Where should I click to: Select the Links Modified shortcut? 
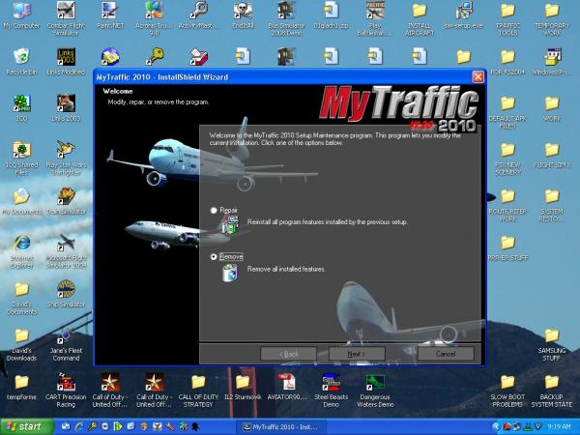(x=66, y=62)
